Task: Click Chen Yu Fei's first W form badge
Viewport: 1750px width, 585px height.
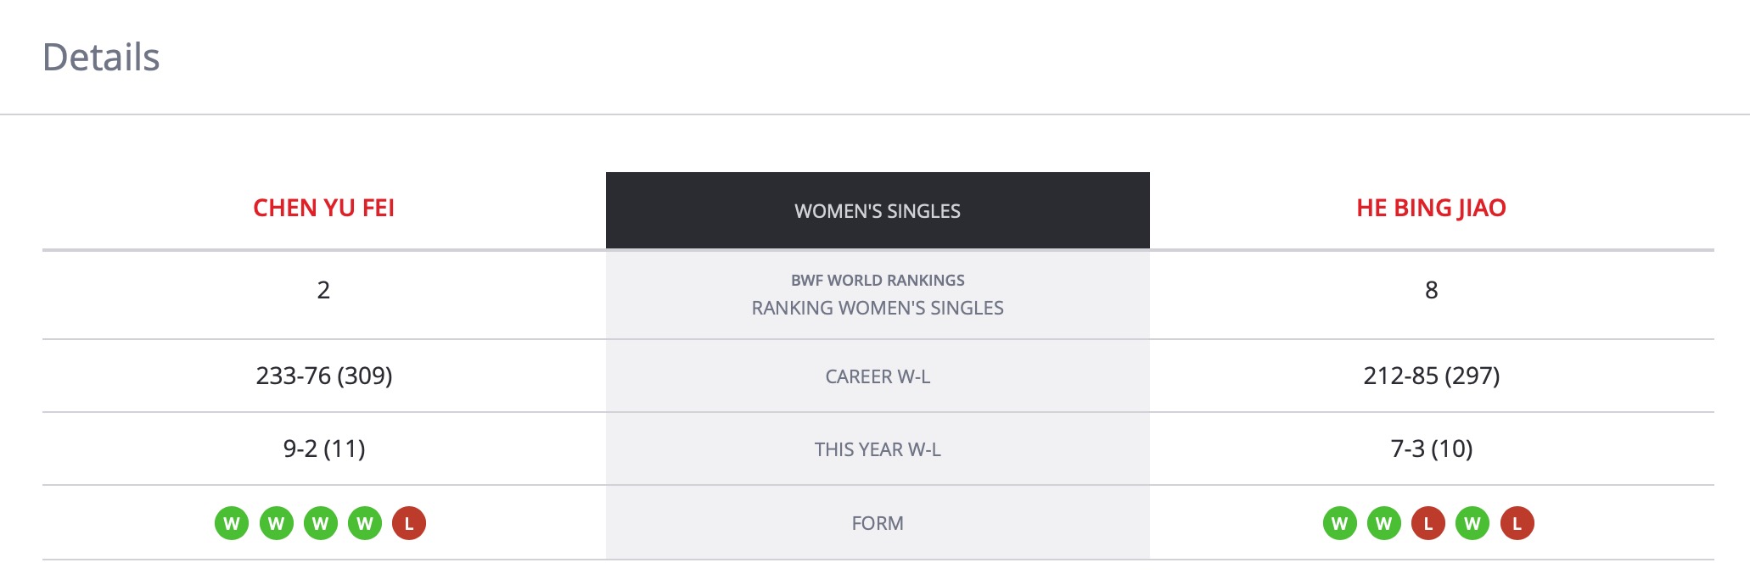Action: (x=232, y=523)
